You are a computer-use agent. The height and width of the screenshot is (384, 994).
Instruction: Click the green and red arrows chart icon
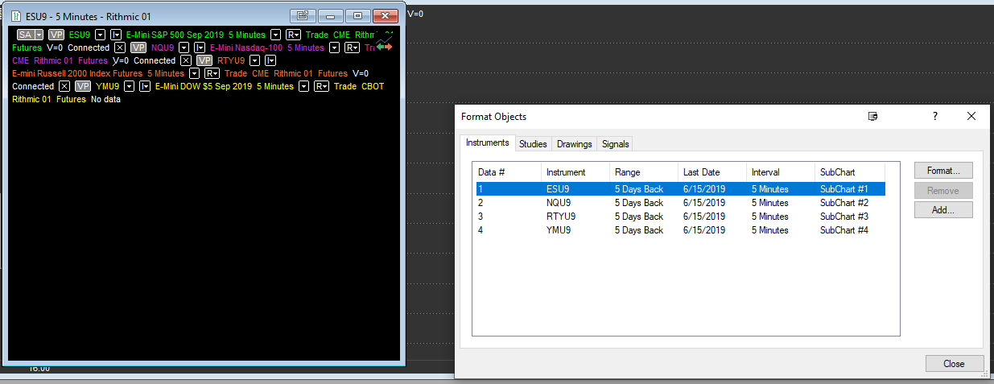click(385, 43)
